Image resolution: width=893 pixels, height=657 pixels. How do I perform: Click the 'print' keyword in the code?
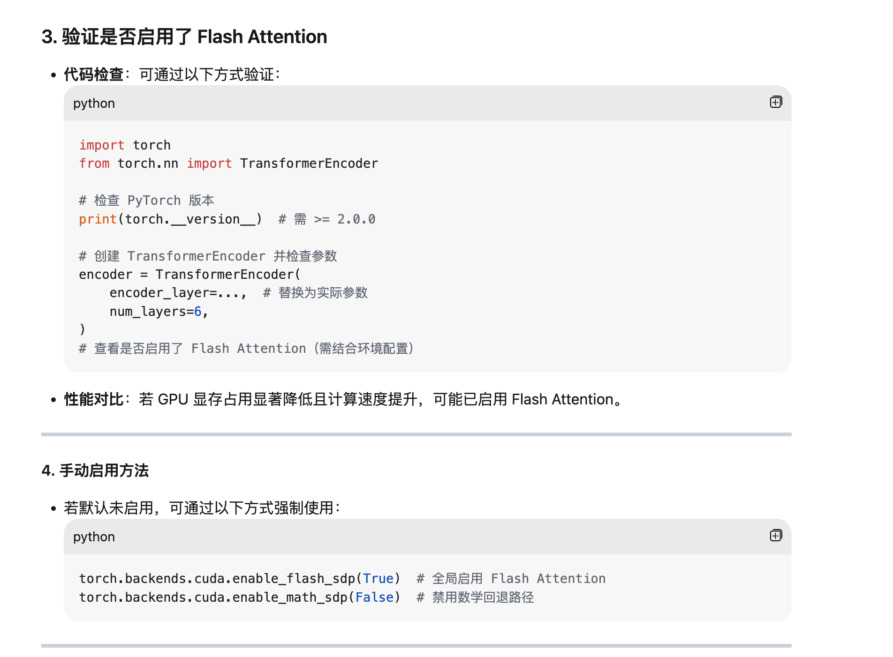(x=98, y=219)
